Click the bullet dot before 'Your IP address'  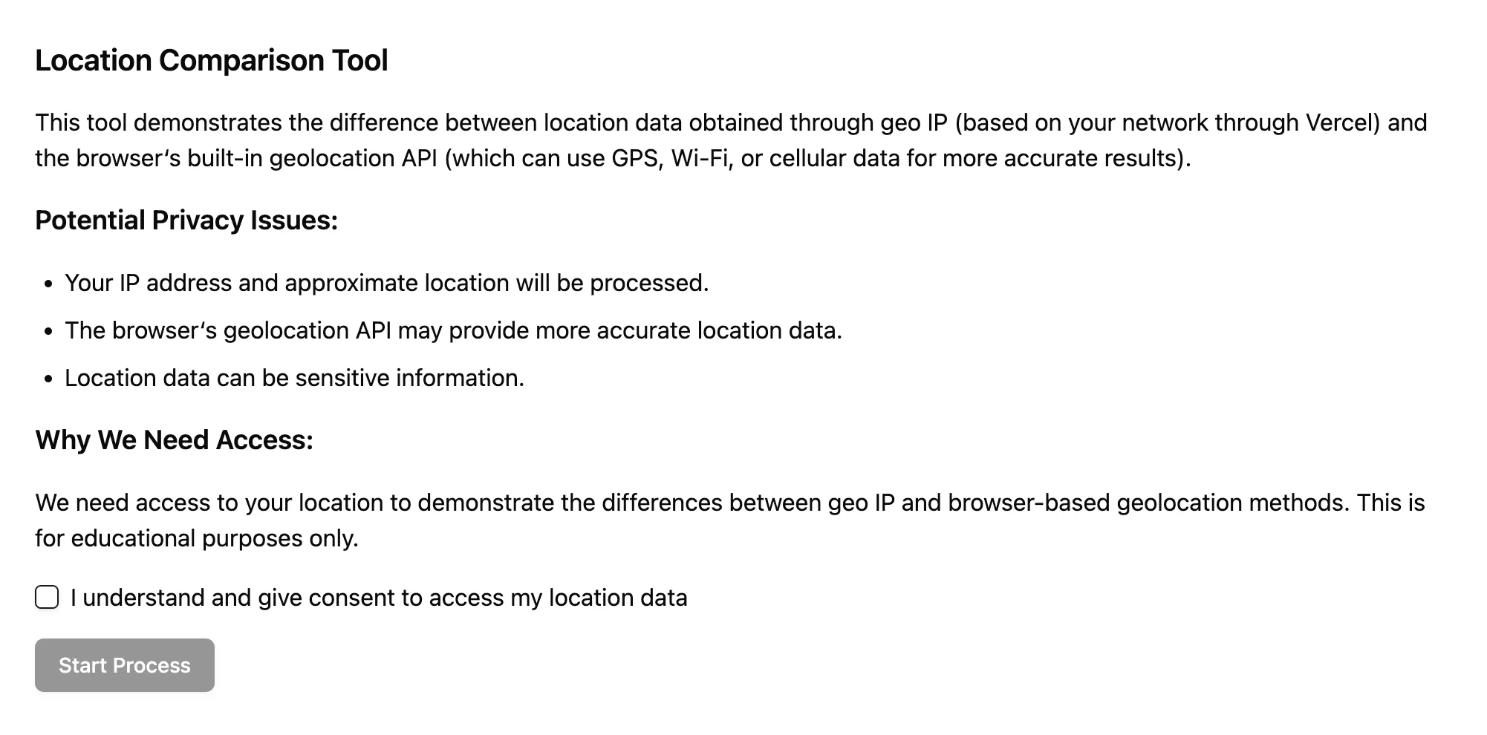point(49,284)
